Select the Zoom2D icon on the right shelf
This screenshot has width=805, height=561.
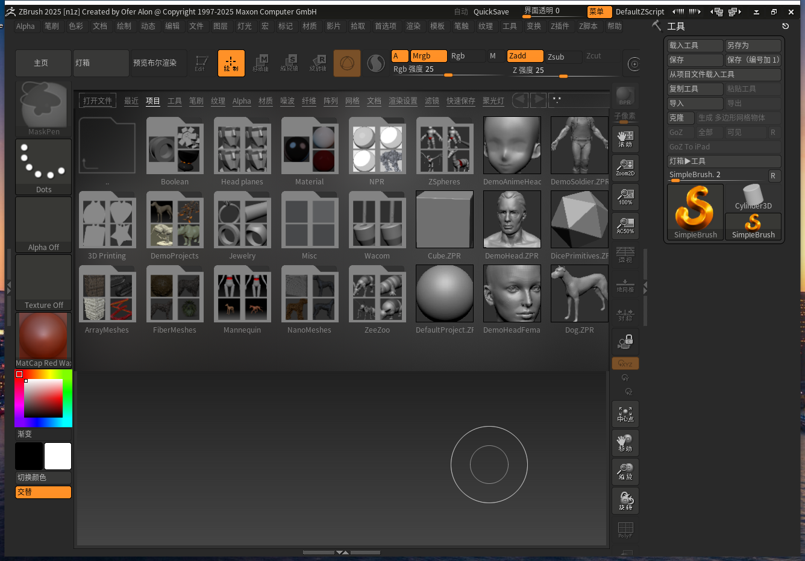pyautogui.click(x=625, y=168)
